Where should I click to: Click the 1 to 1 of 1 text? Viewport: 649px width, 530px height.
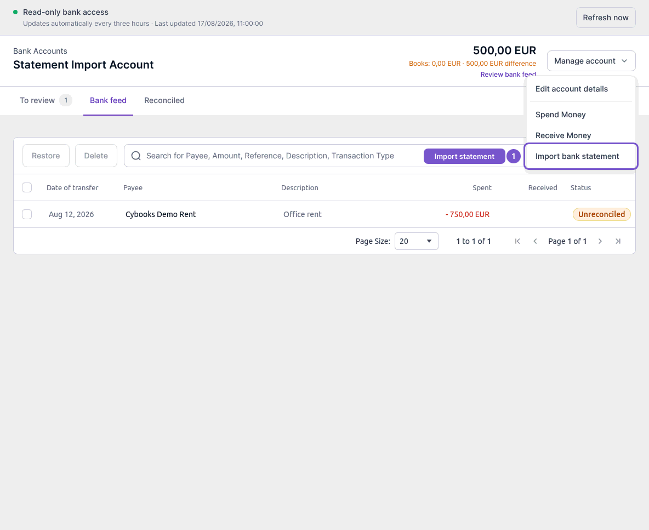coord(474,241)
